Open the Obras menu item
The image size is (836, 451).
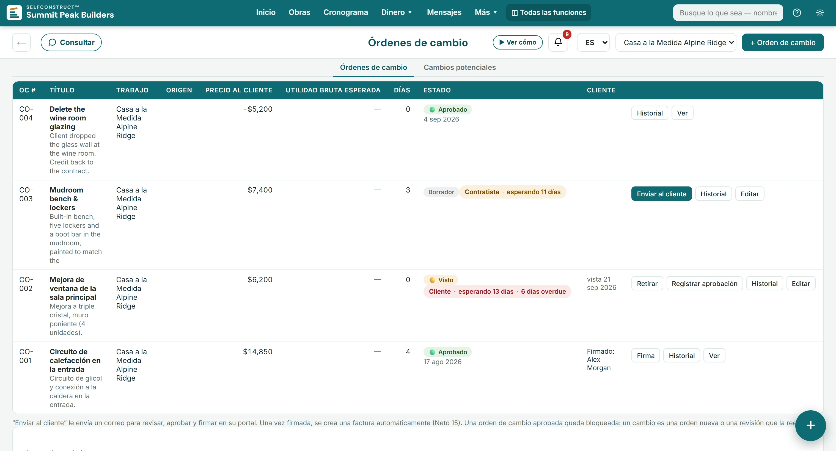click(299, 12)
